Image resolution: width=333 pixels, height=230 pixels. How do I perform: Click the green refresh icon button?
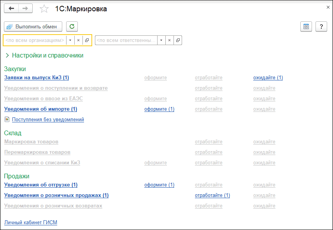[x=72, y=26]
